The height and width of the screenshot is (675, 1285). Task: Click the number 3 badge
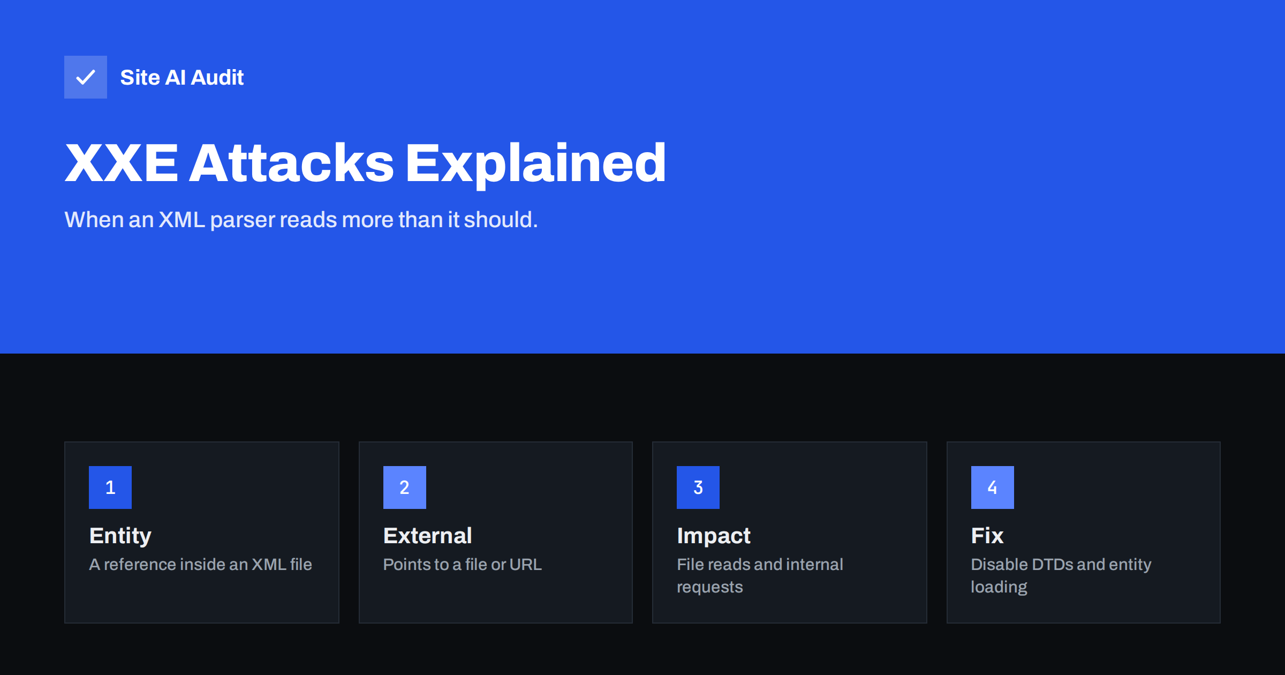tap(698, 487)
